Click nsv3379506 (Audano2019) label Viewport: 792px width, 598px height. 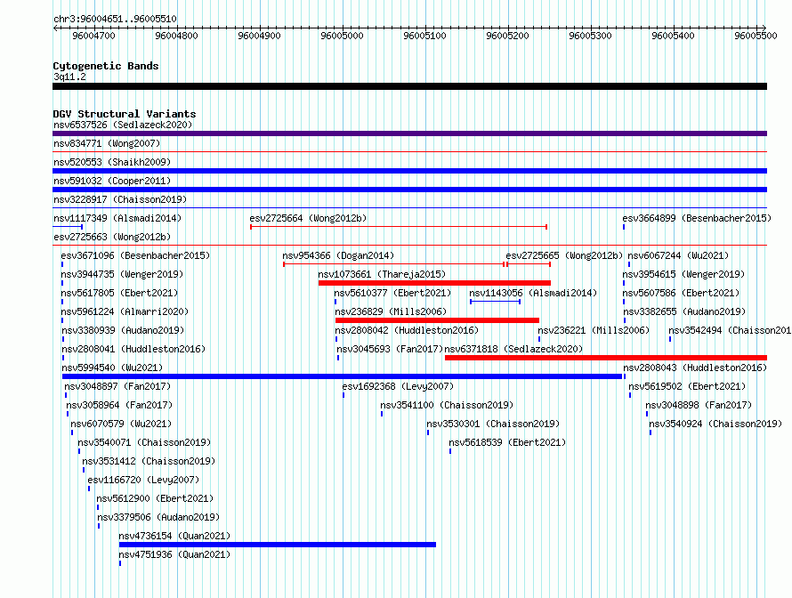158,517
